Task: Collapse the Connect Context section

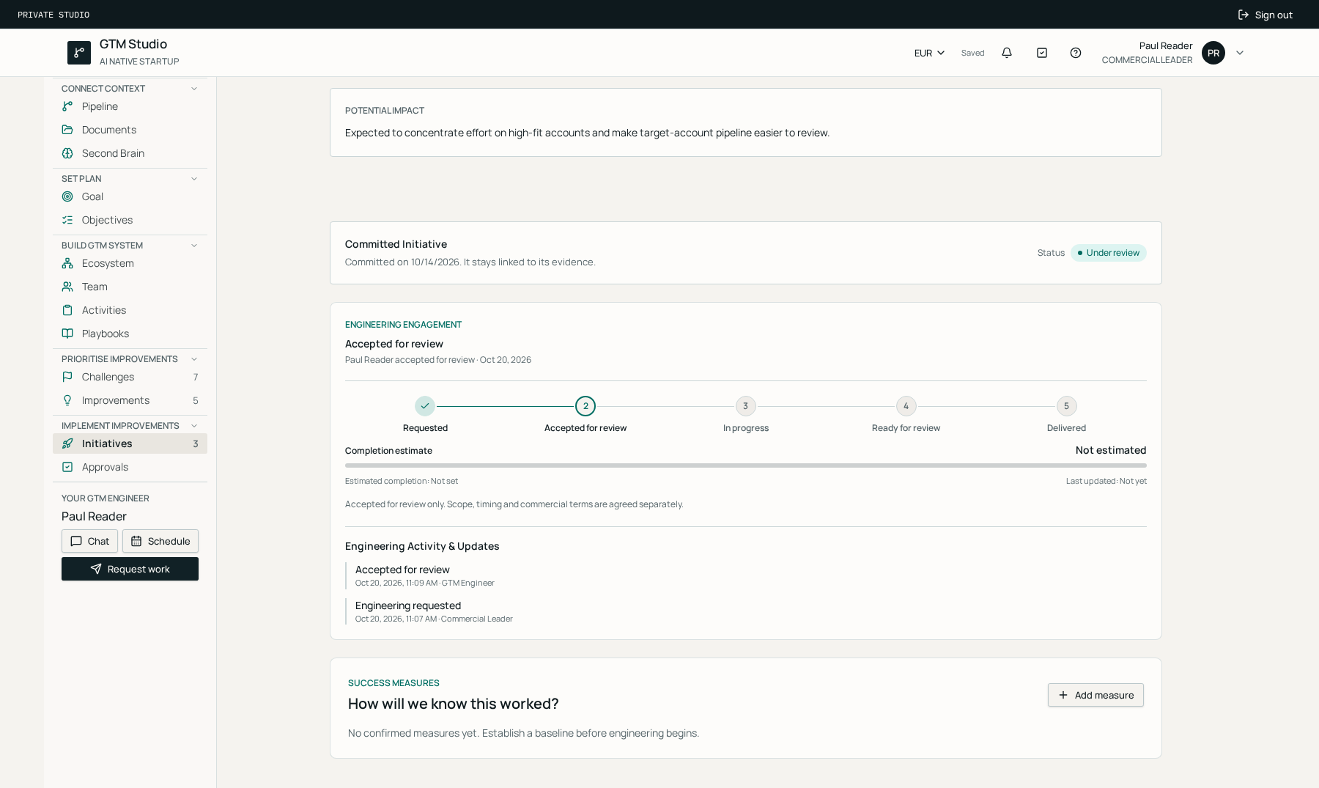Action: (194, 89)
